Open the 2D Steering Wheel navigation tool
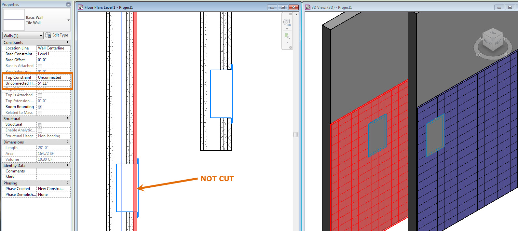This screenshot has width=518, height=231. click(287, 22)
